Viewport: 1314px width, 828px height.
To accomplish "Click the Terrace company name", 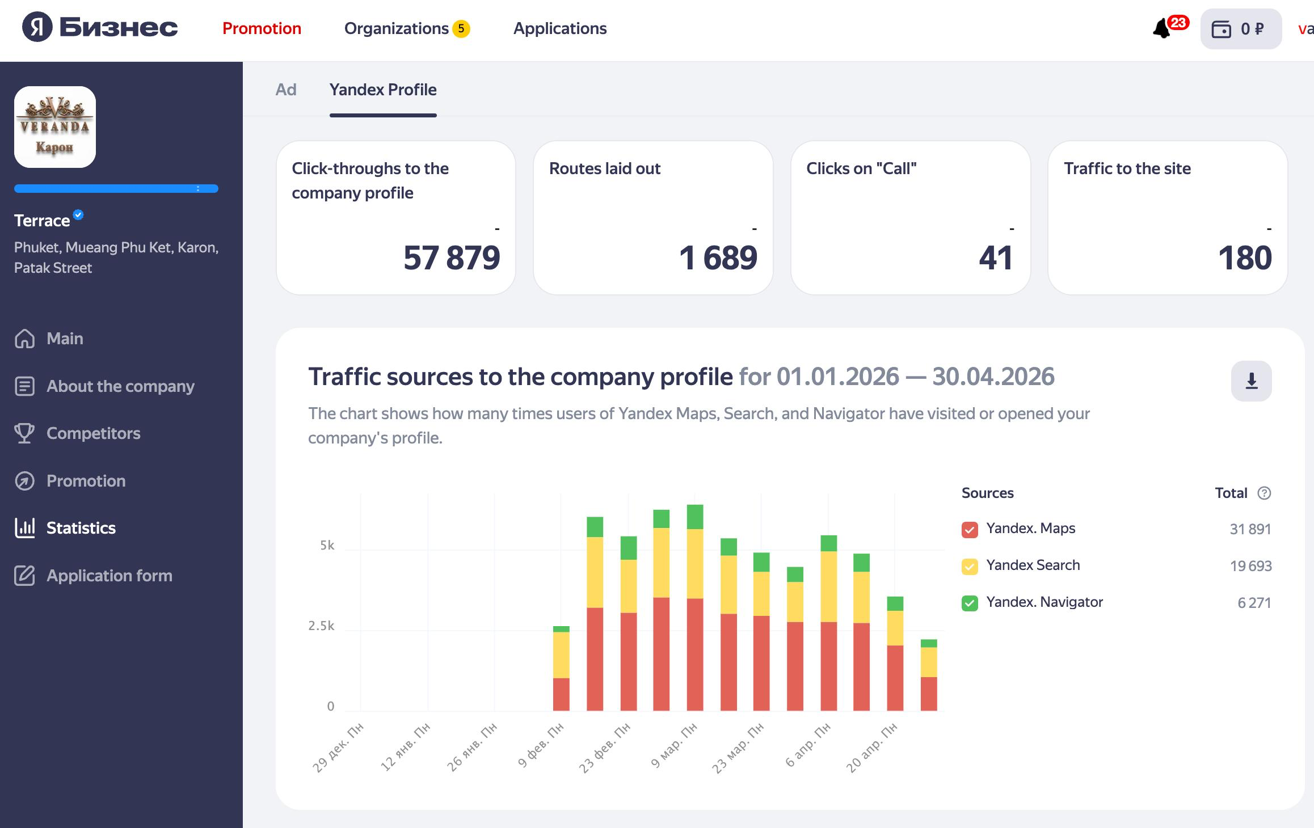I will point(42,221).
